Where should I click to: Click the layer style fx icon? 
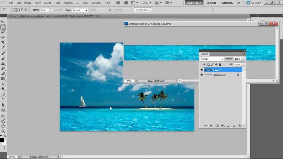pos(211,126)
